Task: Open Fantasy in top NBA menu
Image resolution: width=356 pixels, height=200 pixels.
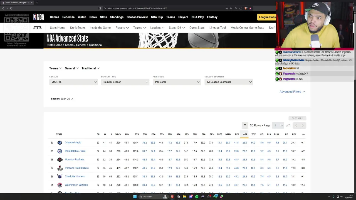Action: (212, 17)
